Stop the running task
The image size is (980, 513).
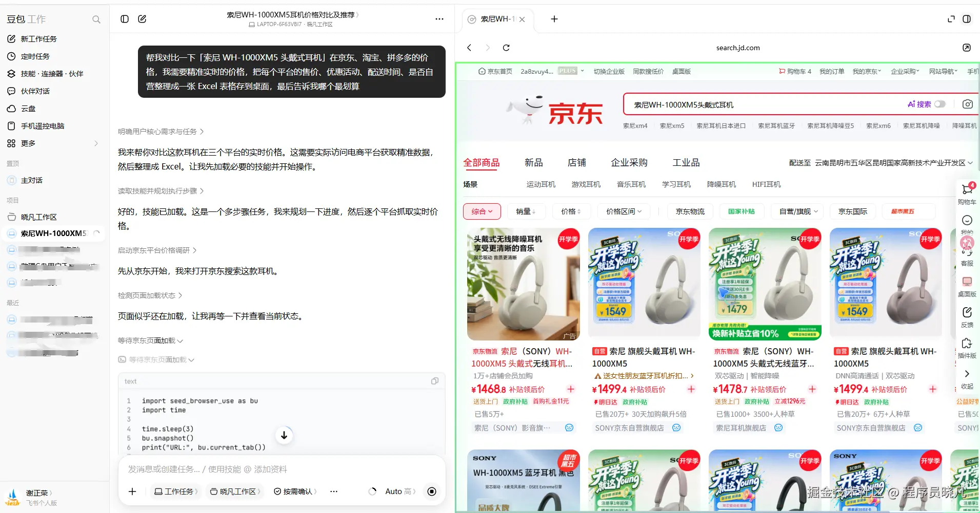point(432,491)
